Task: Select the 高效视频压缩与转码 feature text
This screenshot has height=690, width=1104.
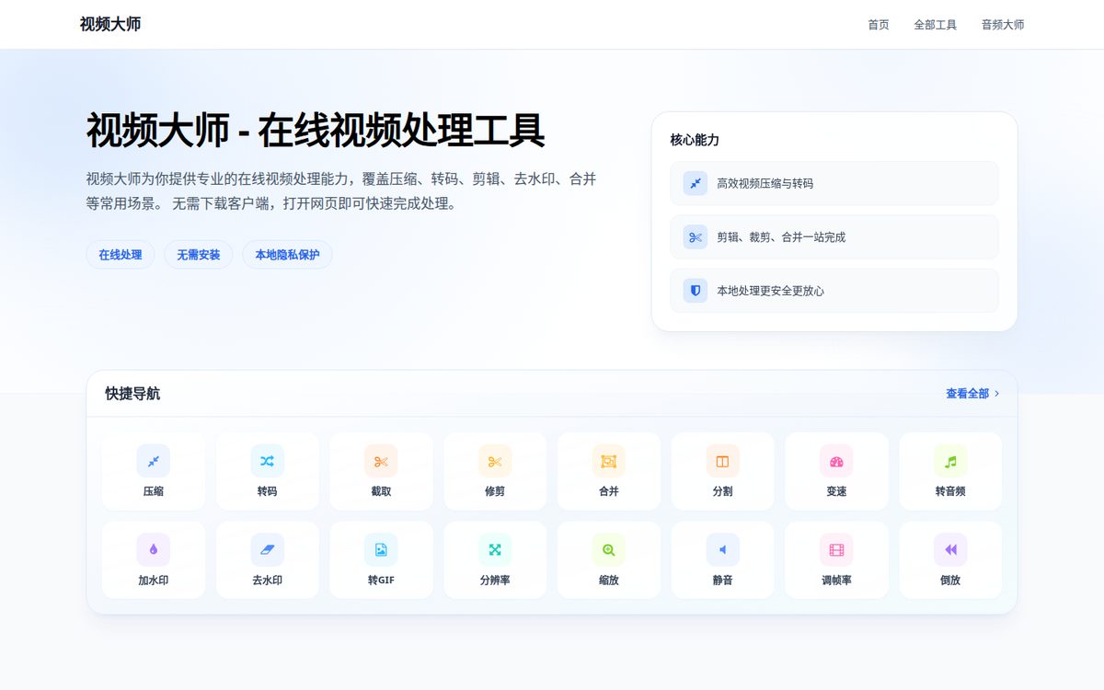Action: tap(765, 183)
